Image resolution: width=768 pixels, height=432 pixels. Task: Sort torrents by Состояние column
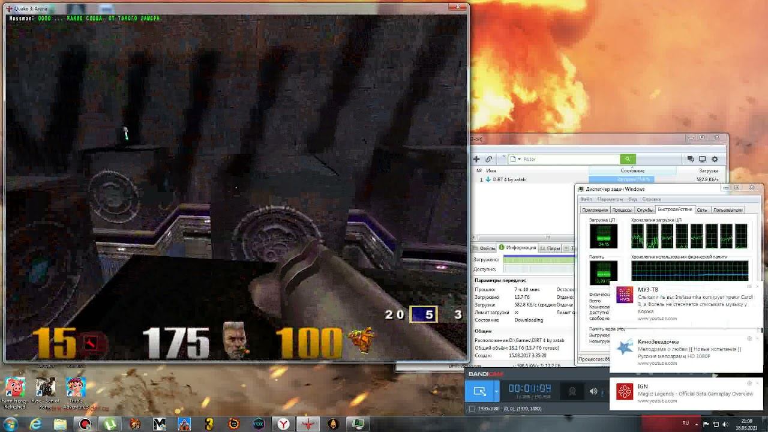point(632,170)
